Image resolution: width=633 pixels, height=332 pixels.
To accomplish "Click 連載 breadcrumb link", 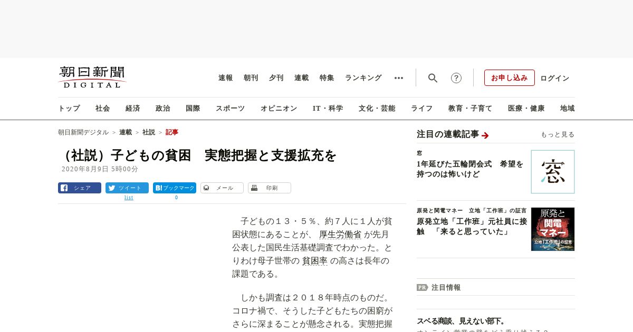I will point(126,132).
